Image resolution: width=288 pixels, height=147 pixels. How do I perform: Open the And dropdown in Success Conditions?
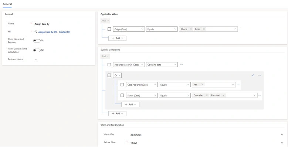[x=105, y=56]
